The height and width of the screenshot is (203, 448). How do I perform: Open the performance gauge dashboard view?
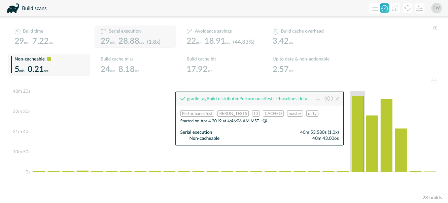tap(385, 8)
